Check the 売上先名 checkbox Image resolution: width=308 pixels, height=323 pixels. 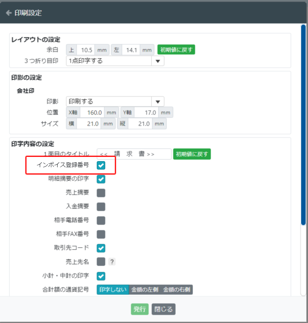[x=101, y=262]
